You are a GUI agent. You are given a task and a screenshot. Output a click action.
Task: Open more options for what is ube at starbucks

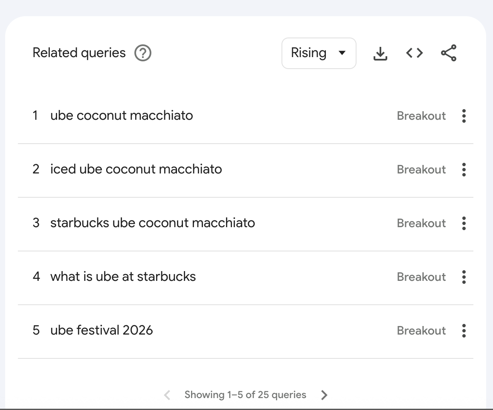464,277
